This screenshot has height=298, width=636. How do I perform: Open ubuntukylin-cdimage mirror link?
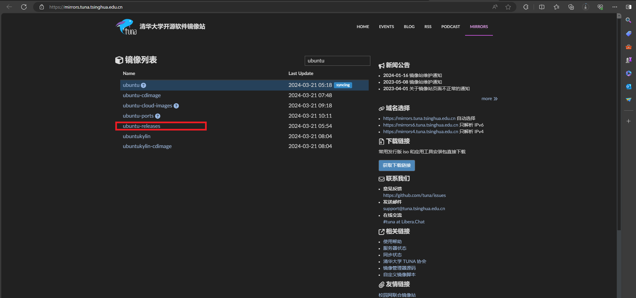pyautogui.click(x=147, y=146)
